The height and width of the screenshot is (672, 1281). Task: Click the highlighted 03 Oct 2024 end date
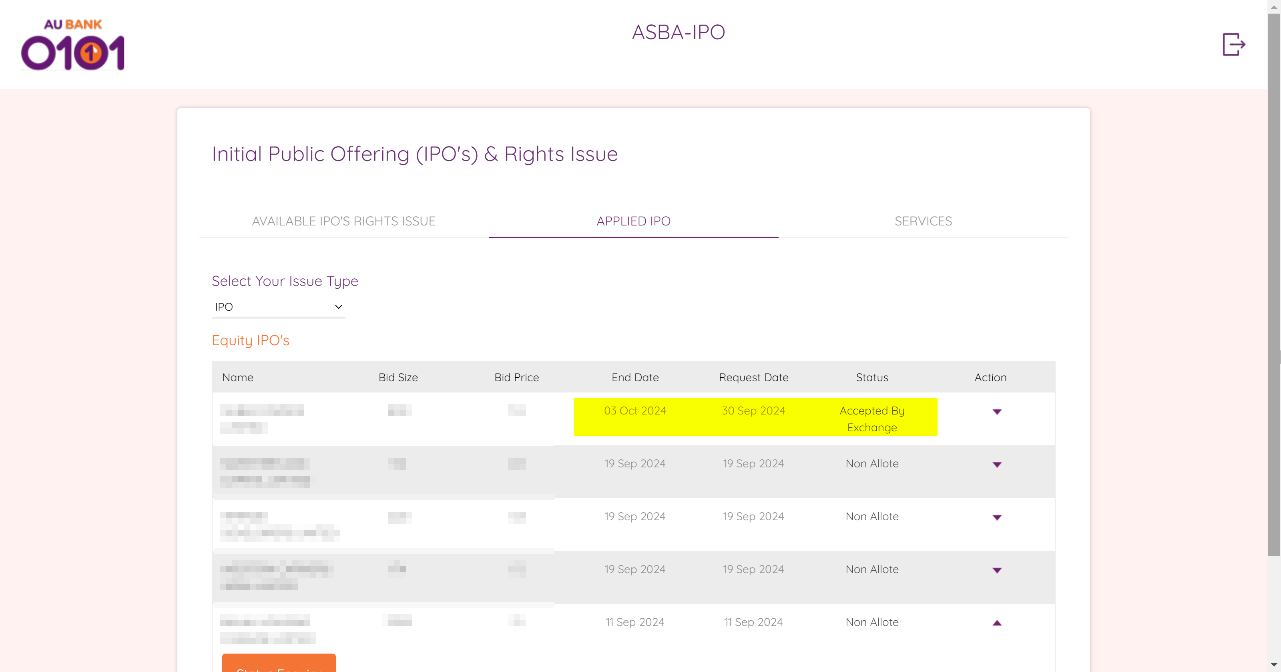634,410
